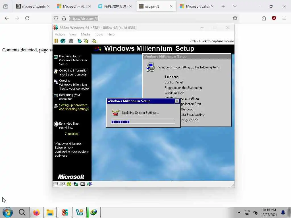Expand the list all tabs chevron
The image size is (291, 218).
click(234, 7)
